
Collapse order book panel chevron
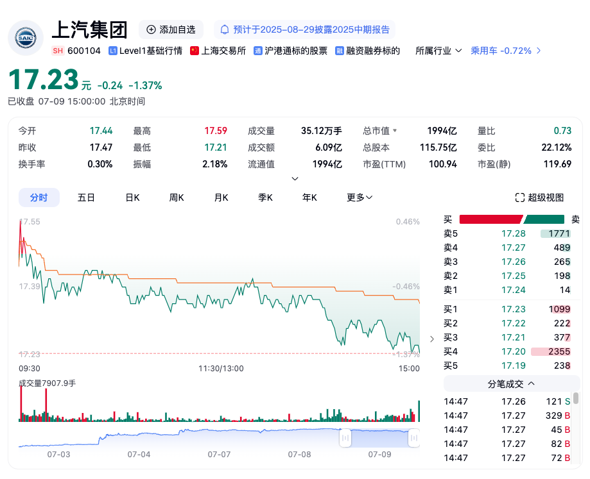(x=432, y=339)
